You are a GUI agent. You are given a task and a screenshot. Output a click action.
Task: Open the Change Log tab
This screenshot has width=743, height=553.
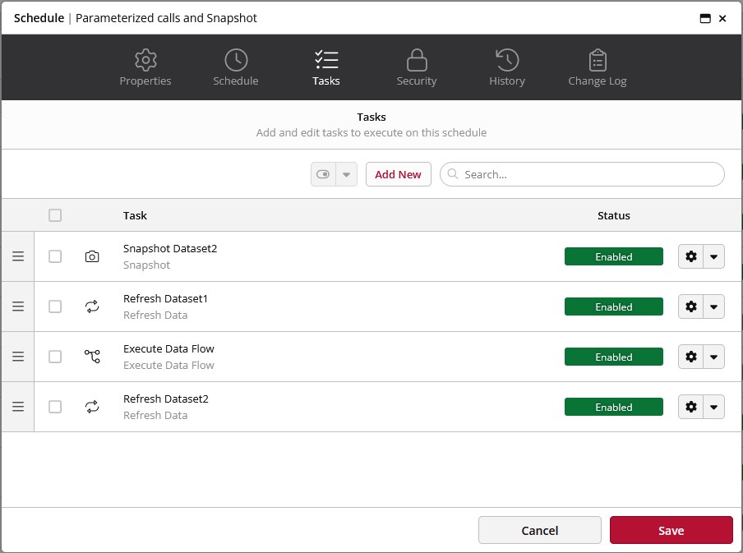click(598, 67)
